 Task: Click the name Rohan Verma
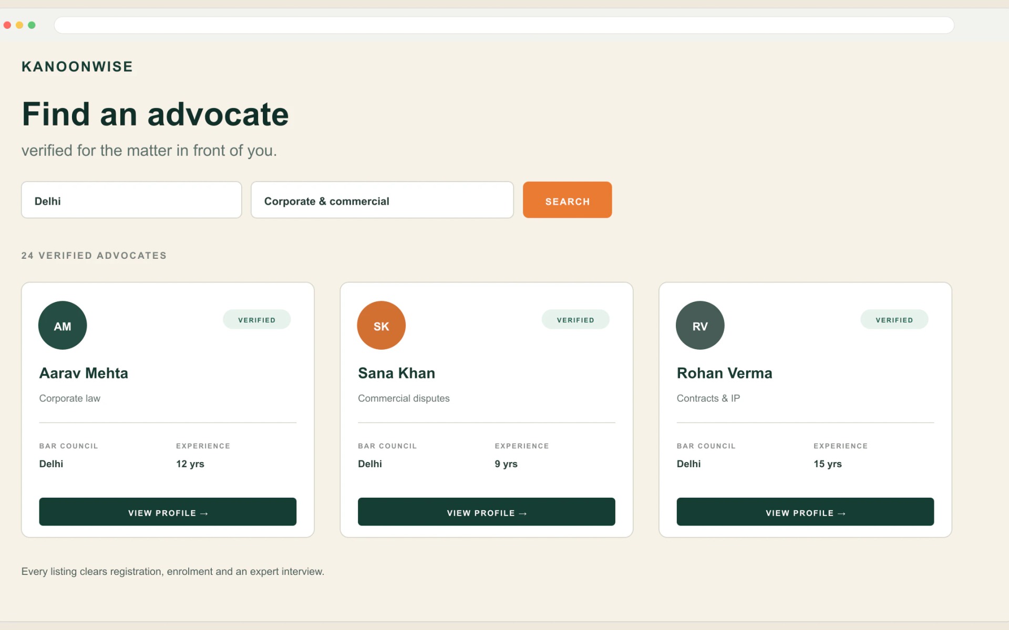pyautogui.click(x=724, y=373)
